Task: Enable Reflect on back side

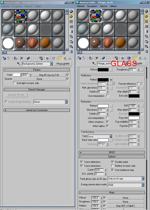Action: pyautogui.click(x=112, y=166)
